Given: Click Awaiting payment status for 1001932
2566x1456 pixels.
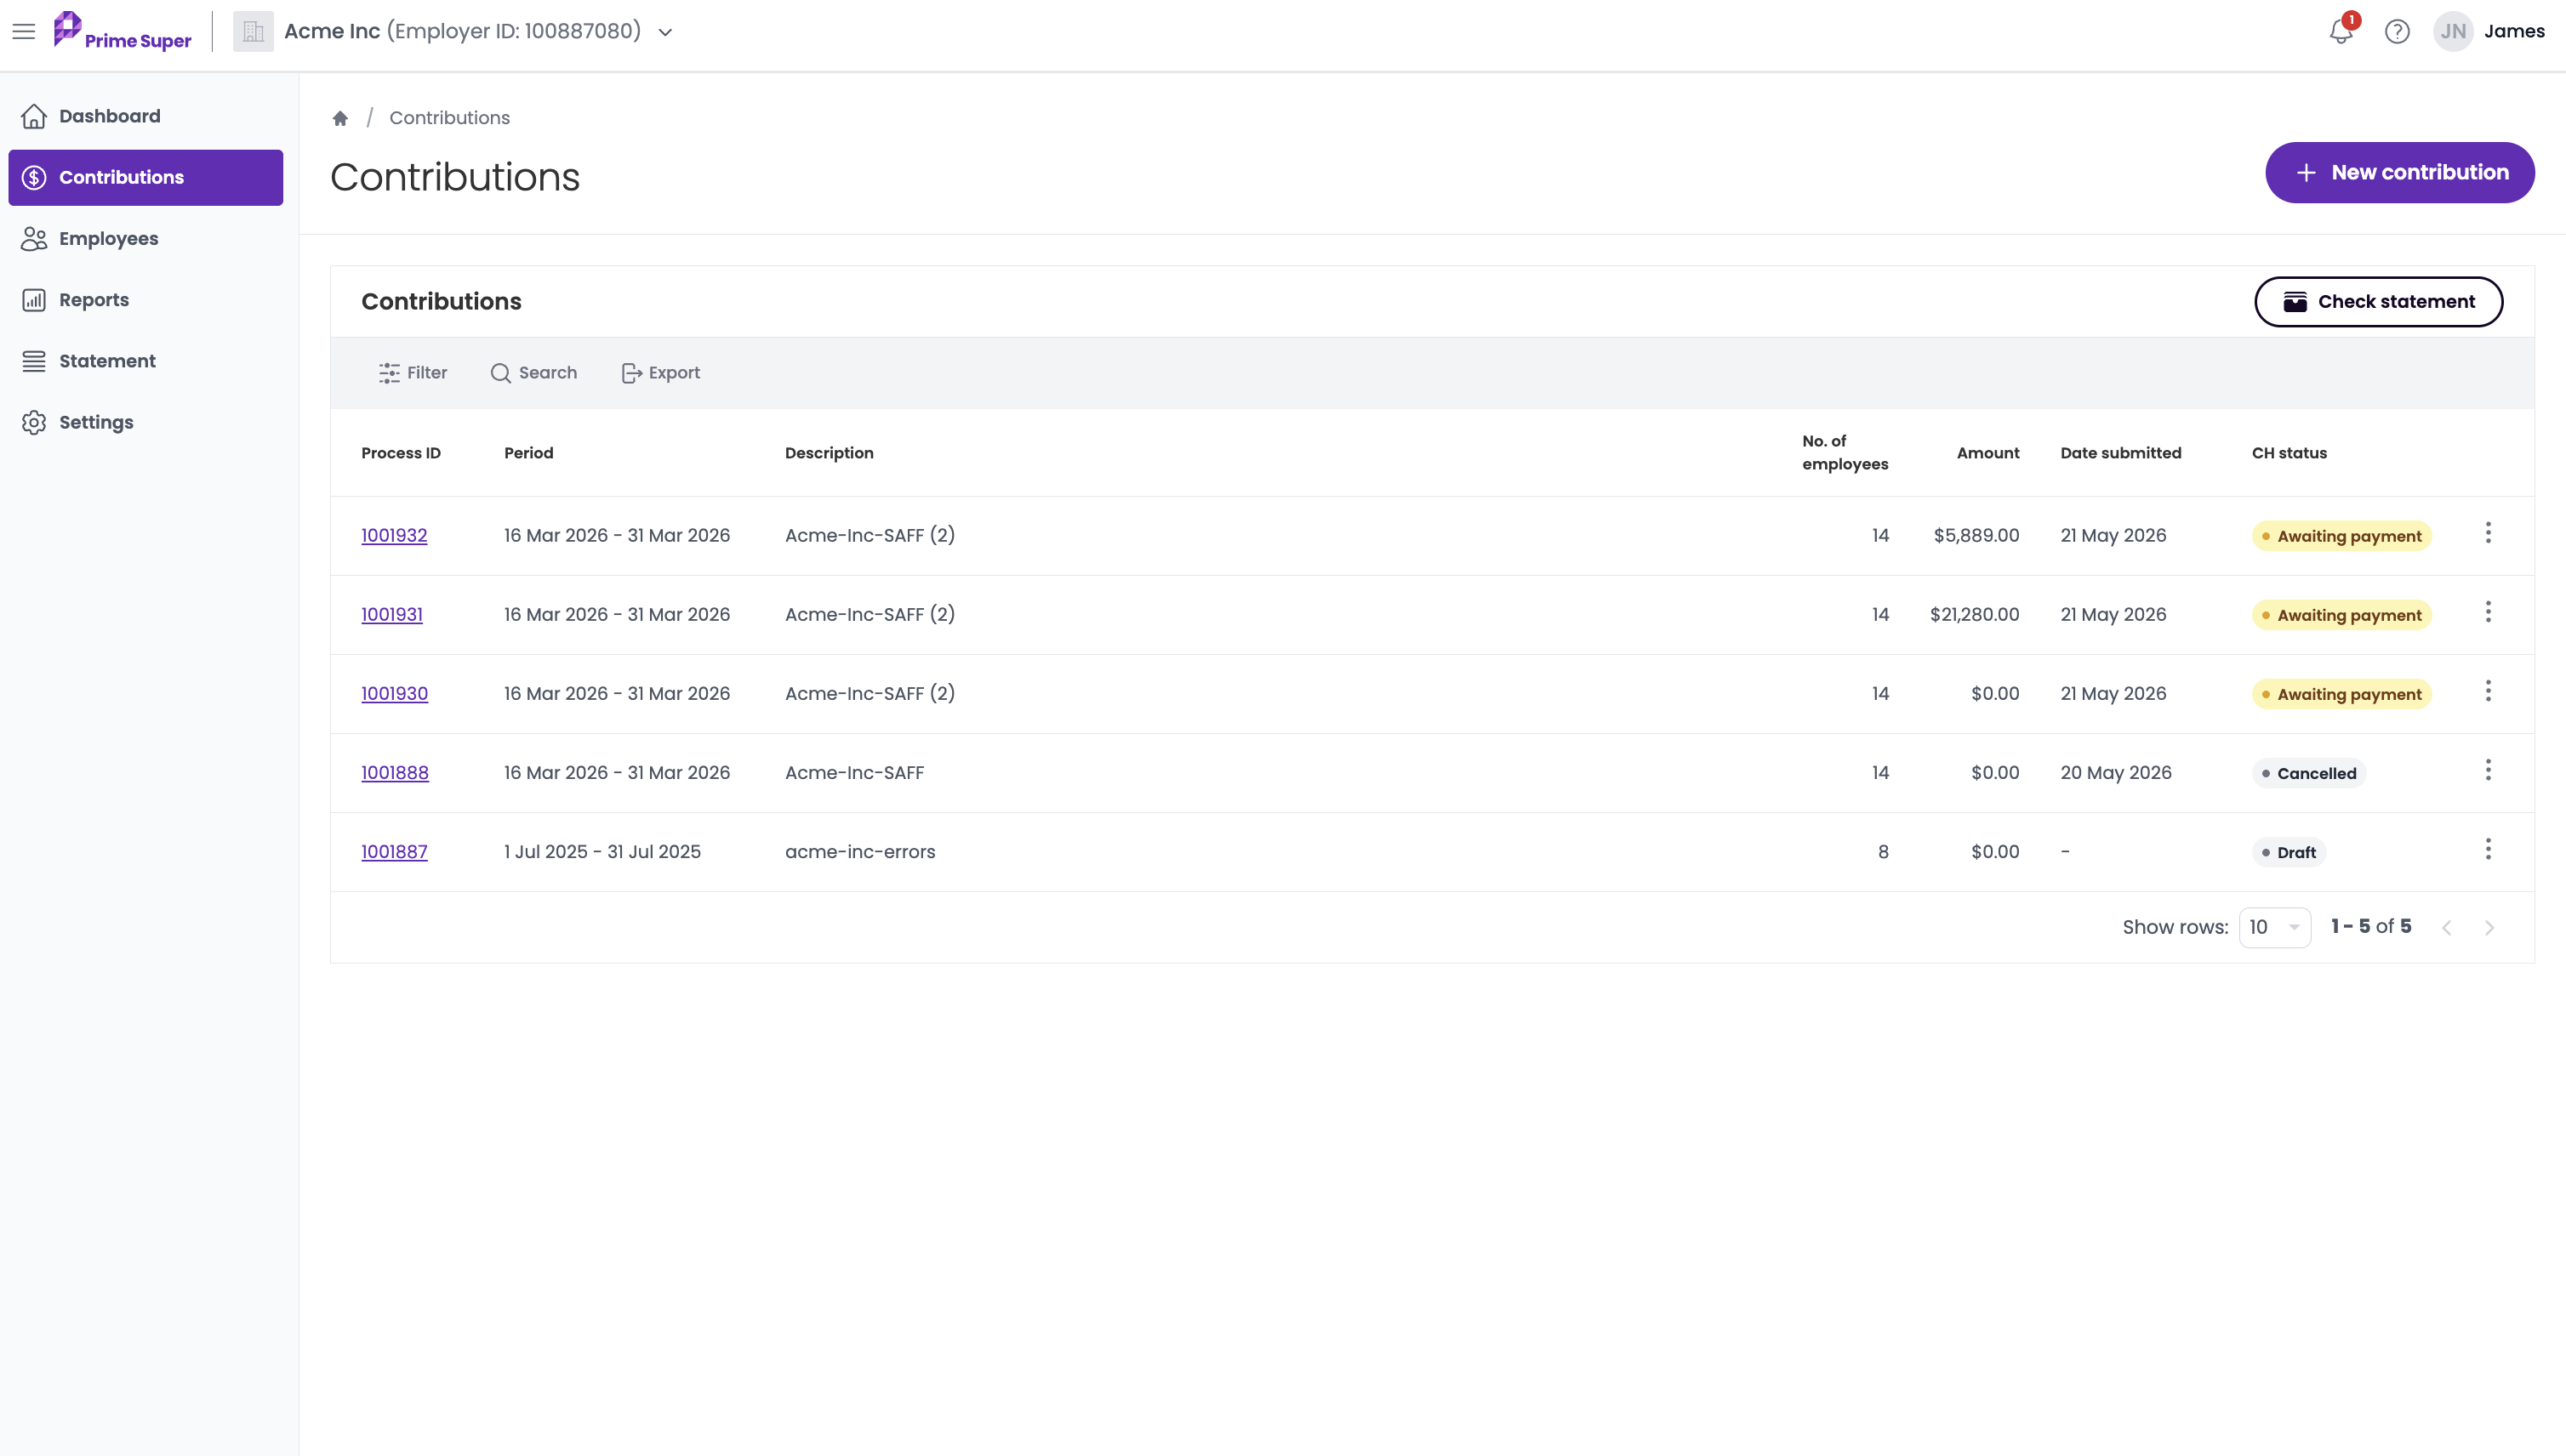Looking at the screenshot, I should 2341,536.
